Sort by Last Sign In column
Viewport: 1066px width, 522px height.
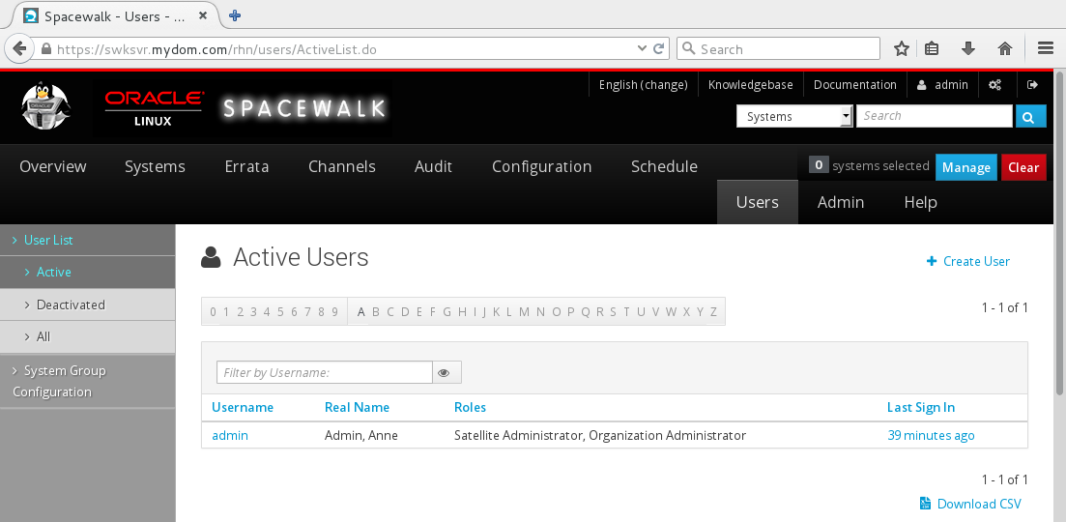[921, 407]
